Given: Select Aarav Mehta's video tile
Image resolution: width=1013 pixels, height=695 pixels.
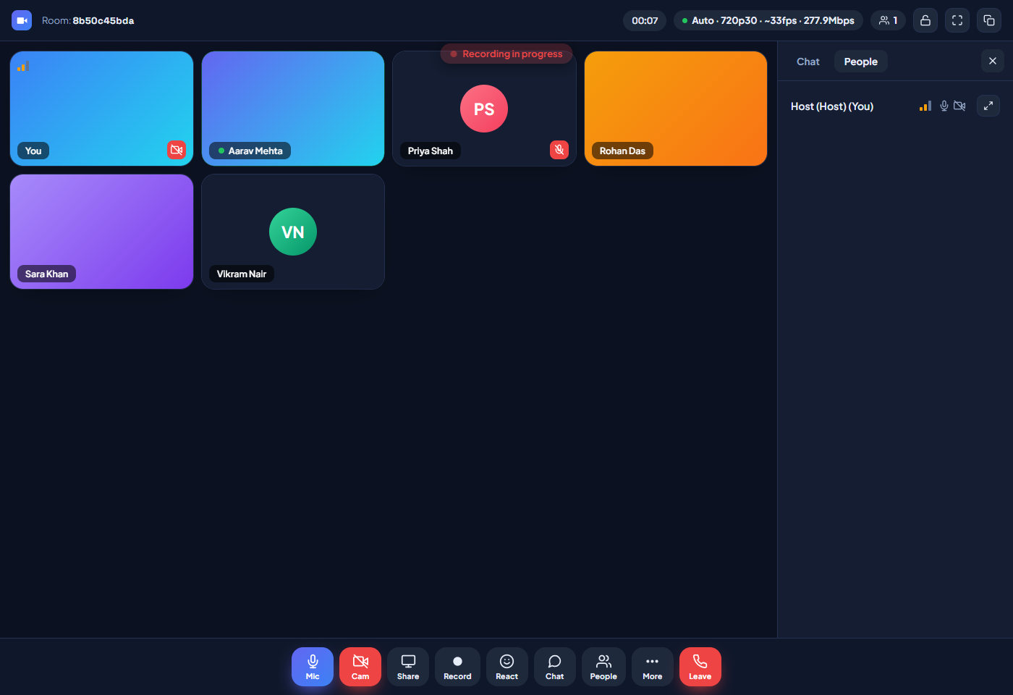Looking at the screenshot, I should 293,109.
